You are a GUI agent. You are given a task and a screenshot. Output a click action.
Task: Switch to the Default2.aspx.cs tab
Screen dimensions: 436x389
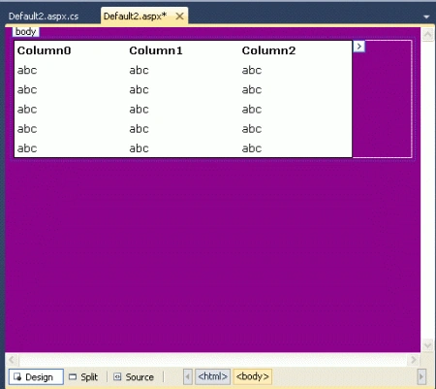pos(44,16)
